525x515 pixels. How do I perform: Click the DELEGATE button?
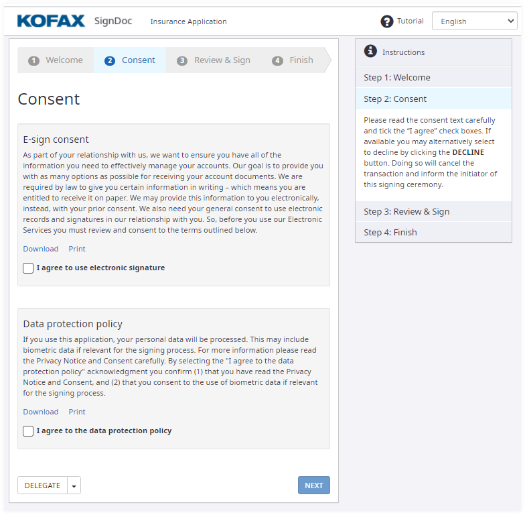click(42, 485)
